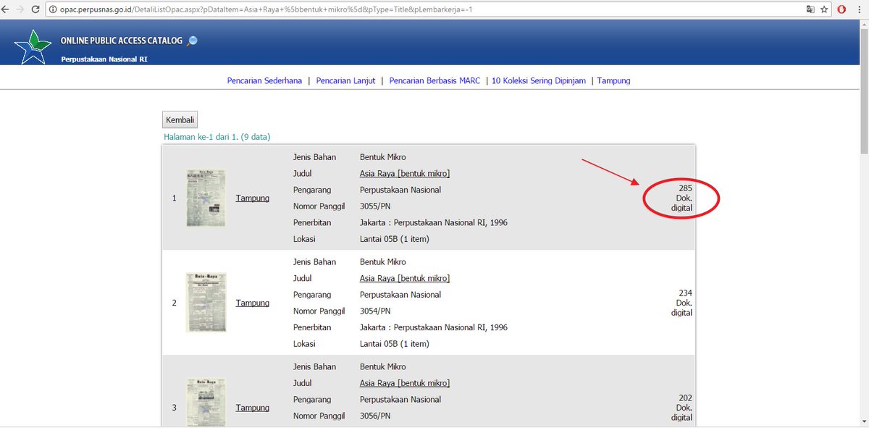Open newspaper thumbnail for record 1

pyautogui.click(x=206, y=198)
